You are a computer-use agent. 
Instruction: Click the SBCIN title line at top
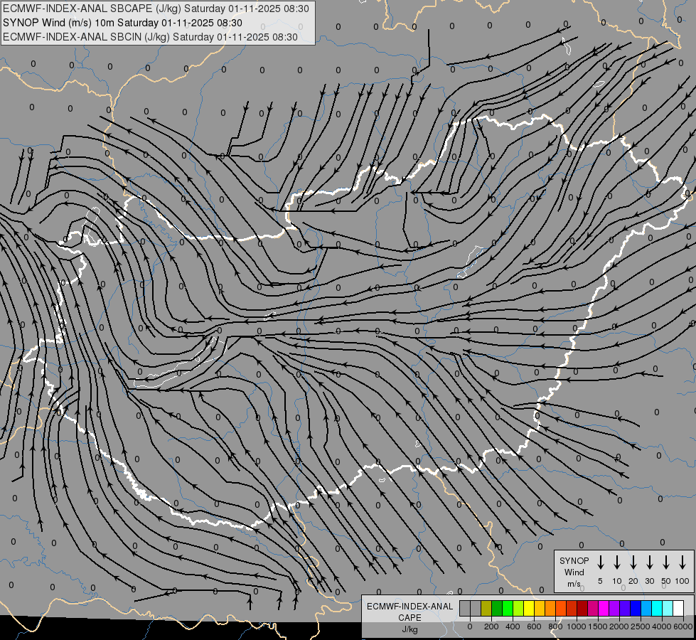[x=150, y=37]
